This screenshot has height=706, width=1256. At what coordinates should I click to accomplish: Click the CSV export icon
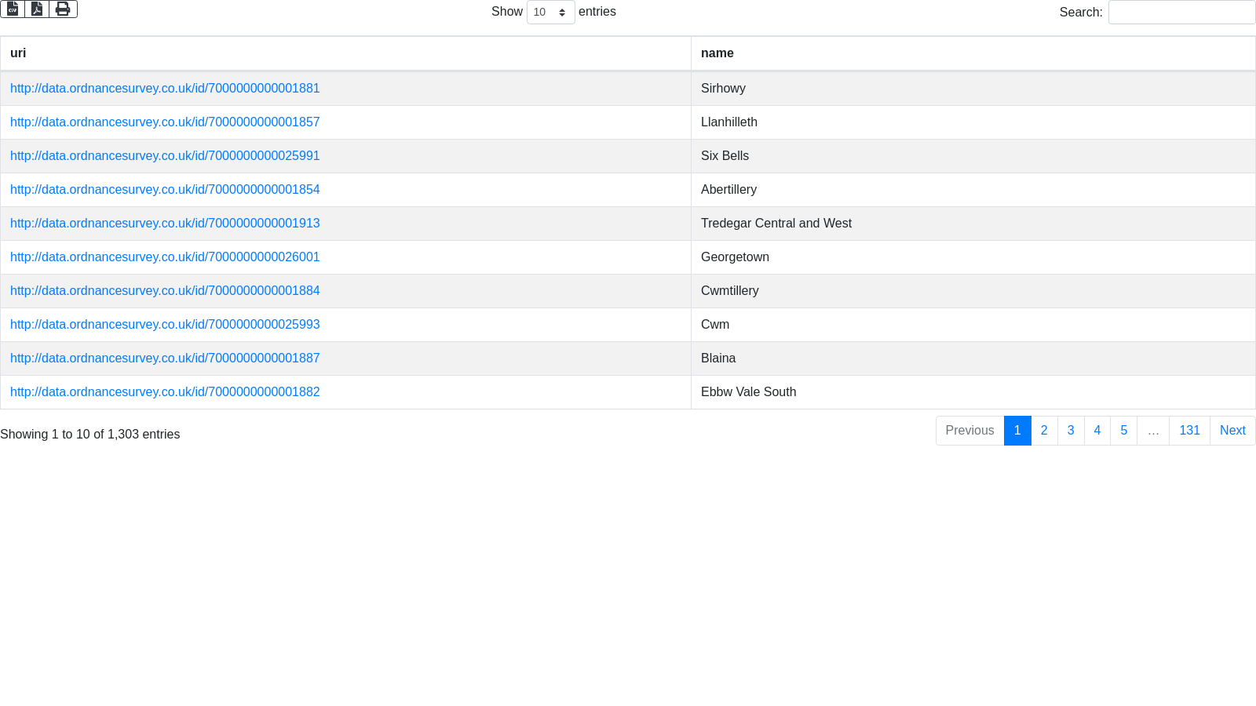[13, 9]
